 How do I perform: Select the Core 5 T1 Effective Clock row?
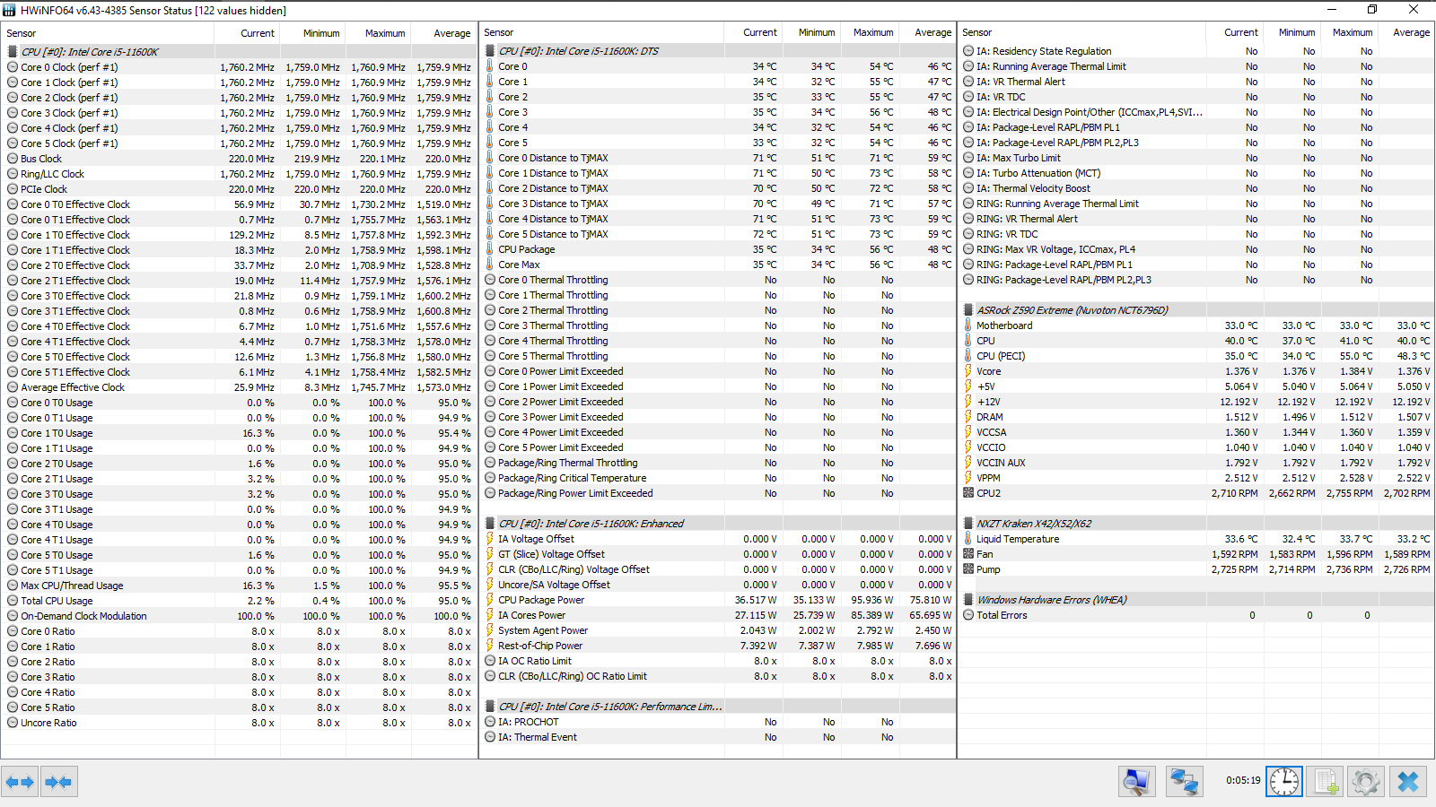239,372
